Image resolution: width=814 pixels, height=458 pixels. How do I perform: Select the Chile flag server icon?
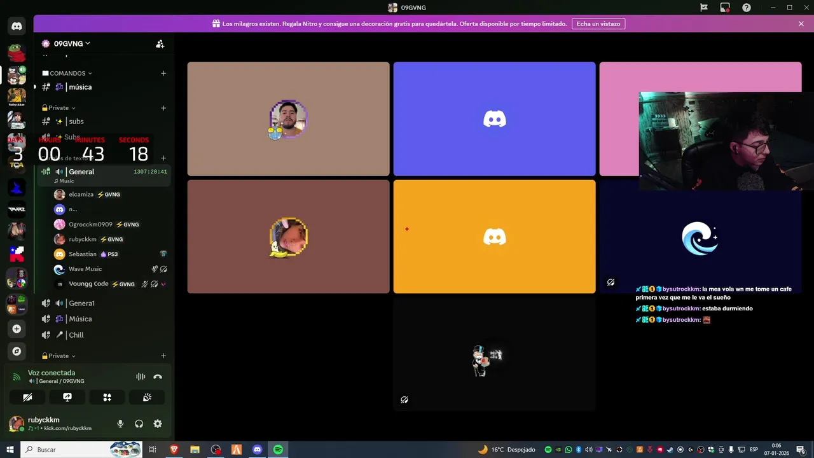point(17,254)
